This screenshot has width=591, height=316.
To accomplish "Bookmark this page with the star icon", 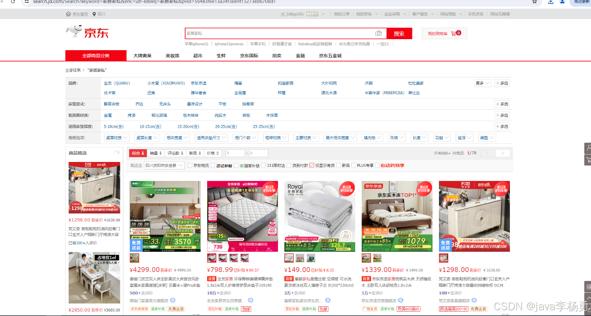I will pyautogui.click(x=535, y=2).
